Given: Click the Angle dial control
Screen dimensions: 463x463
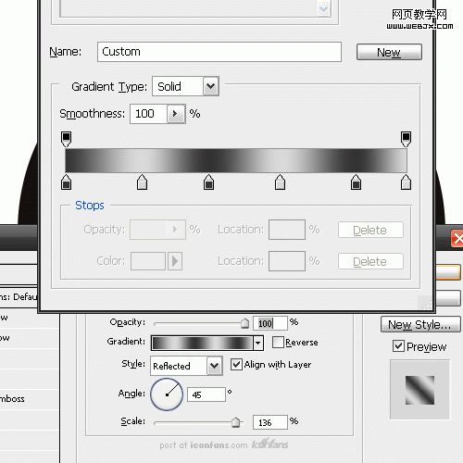Looking at the screenshot, I should click(x=167, y=394).
